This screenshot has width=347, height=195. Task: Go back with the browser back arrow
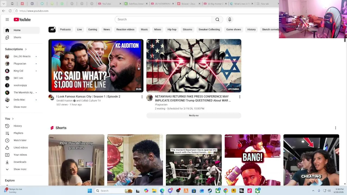click(x=4, y=11)
